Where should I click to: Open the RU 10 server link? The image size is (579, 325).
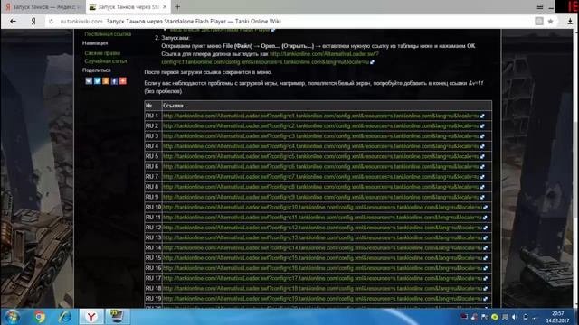(x=322, y=208)
